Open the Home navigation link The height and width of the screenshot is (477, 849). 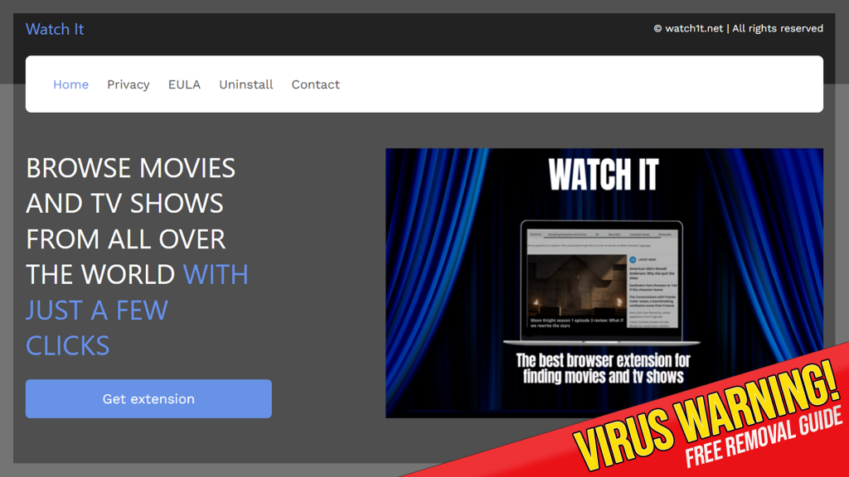(x=70, y=84)
